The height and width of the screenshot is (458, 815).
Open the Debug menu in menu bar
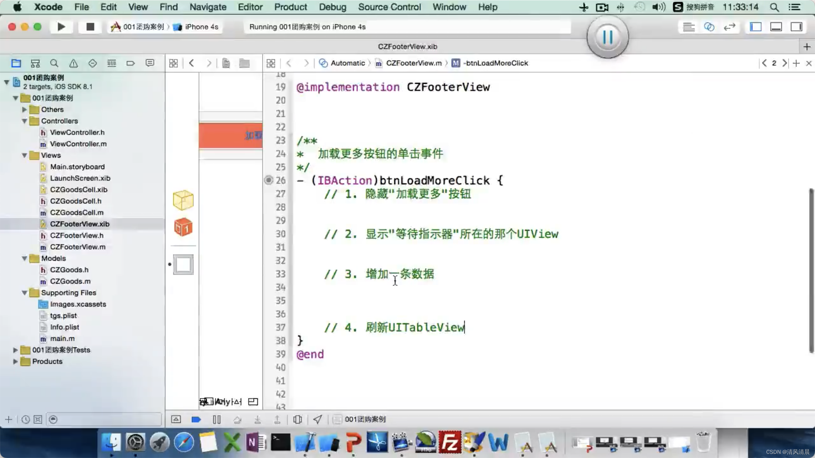tap(333, 7)
